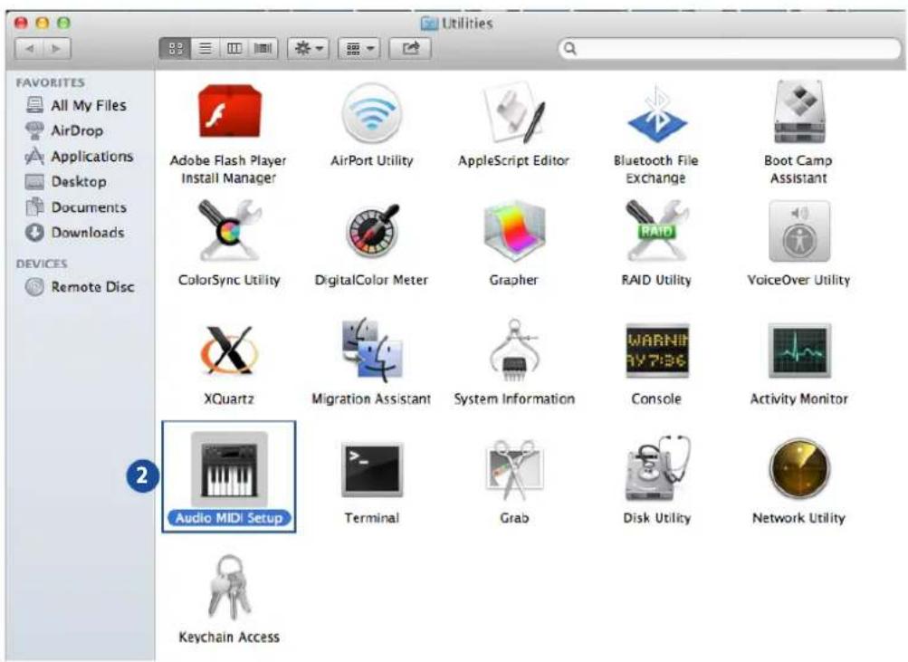Go back with the left arrow button
The width and height of the screenshot is (908, 662).
29,49
